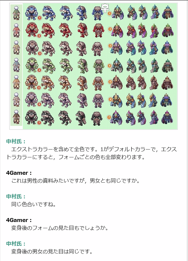
Task: Click the front-facing blue werewolf sprite
Action: pyautogui.click(x=31, y=13)
